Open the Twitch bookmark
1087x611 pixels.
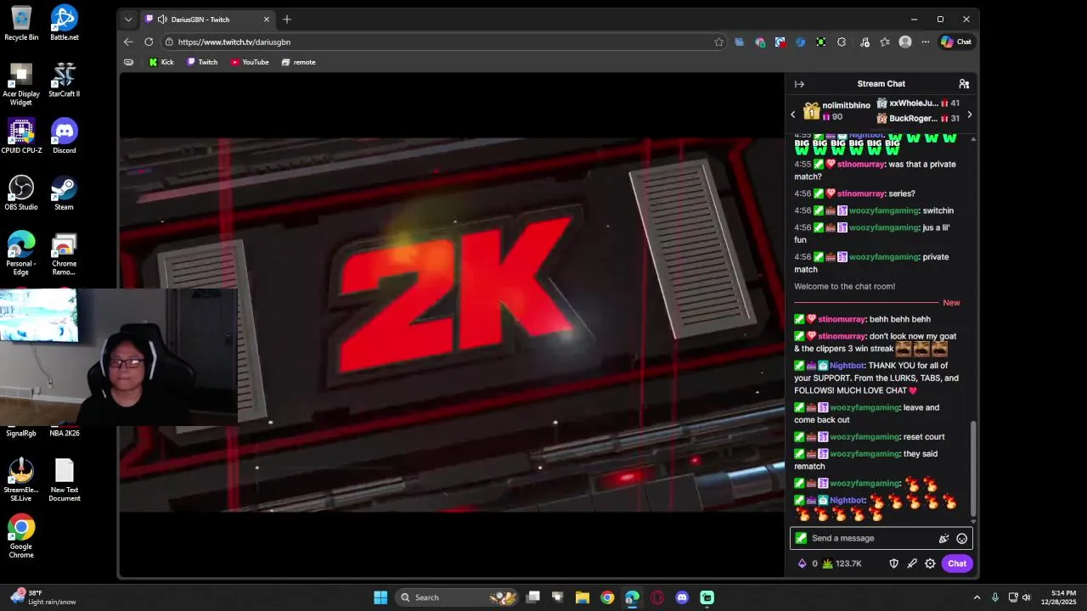click(x=202, y=62)
